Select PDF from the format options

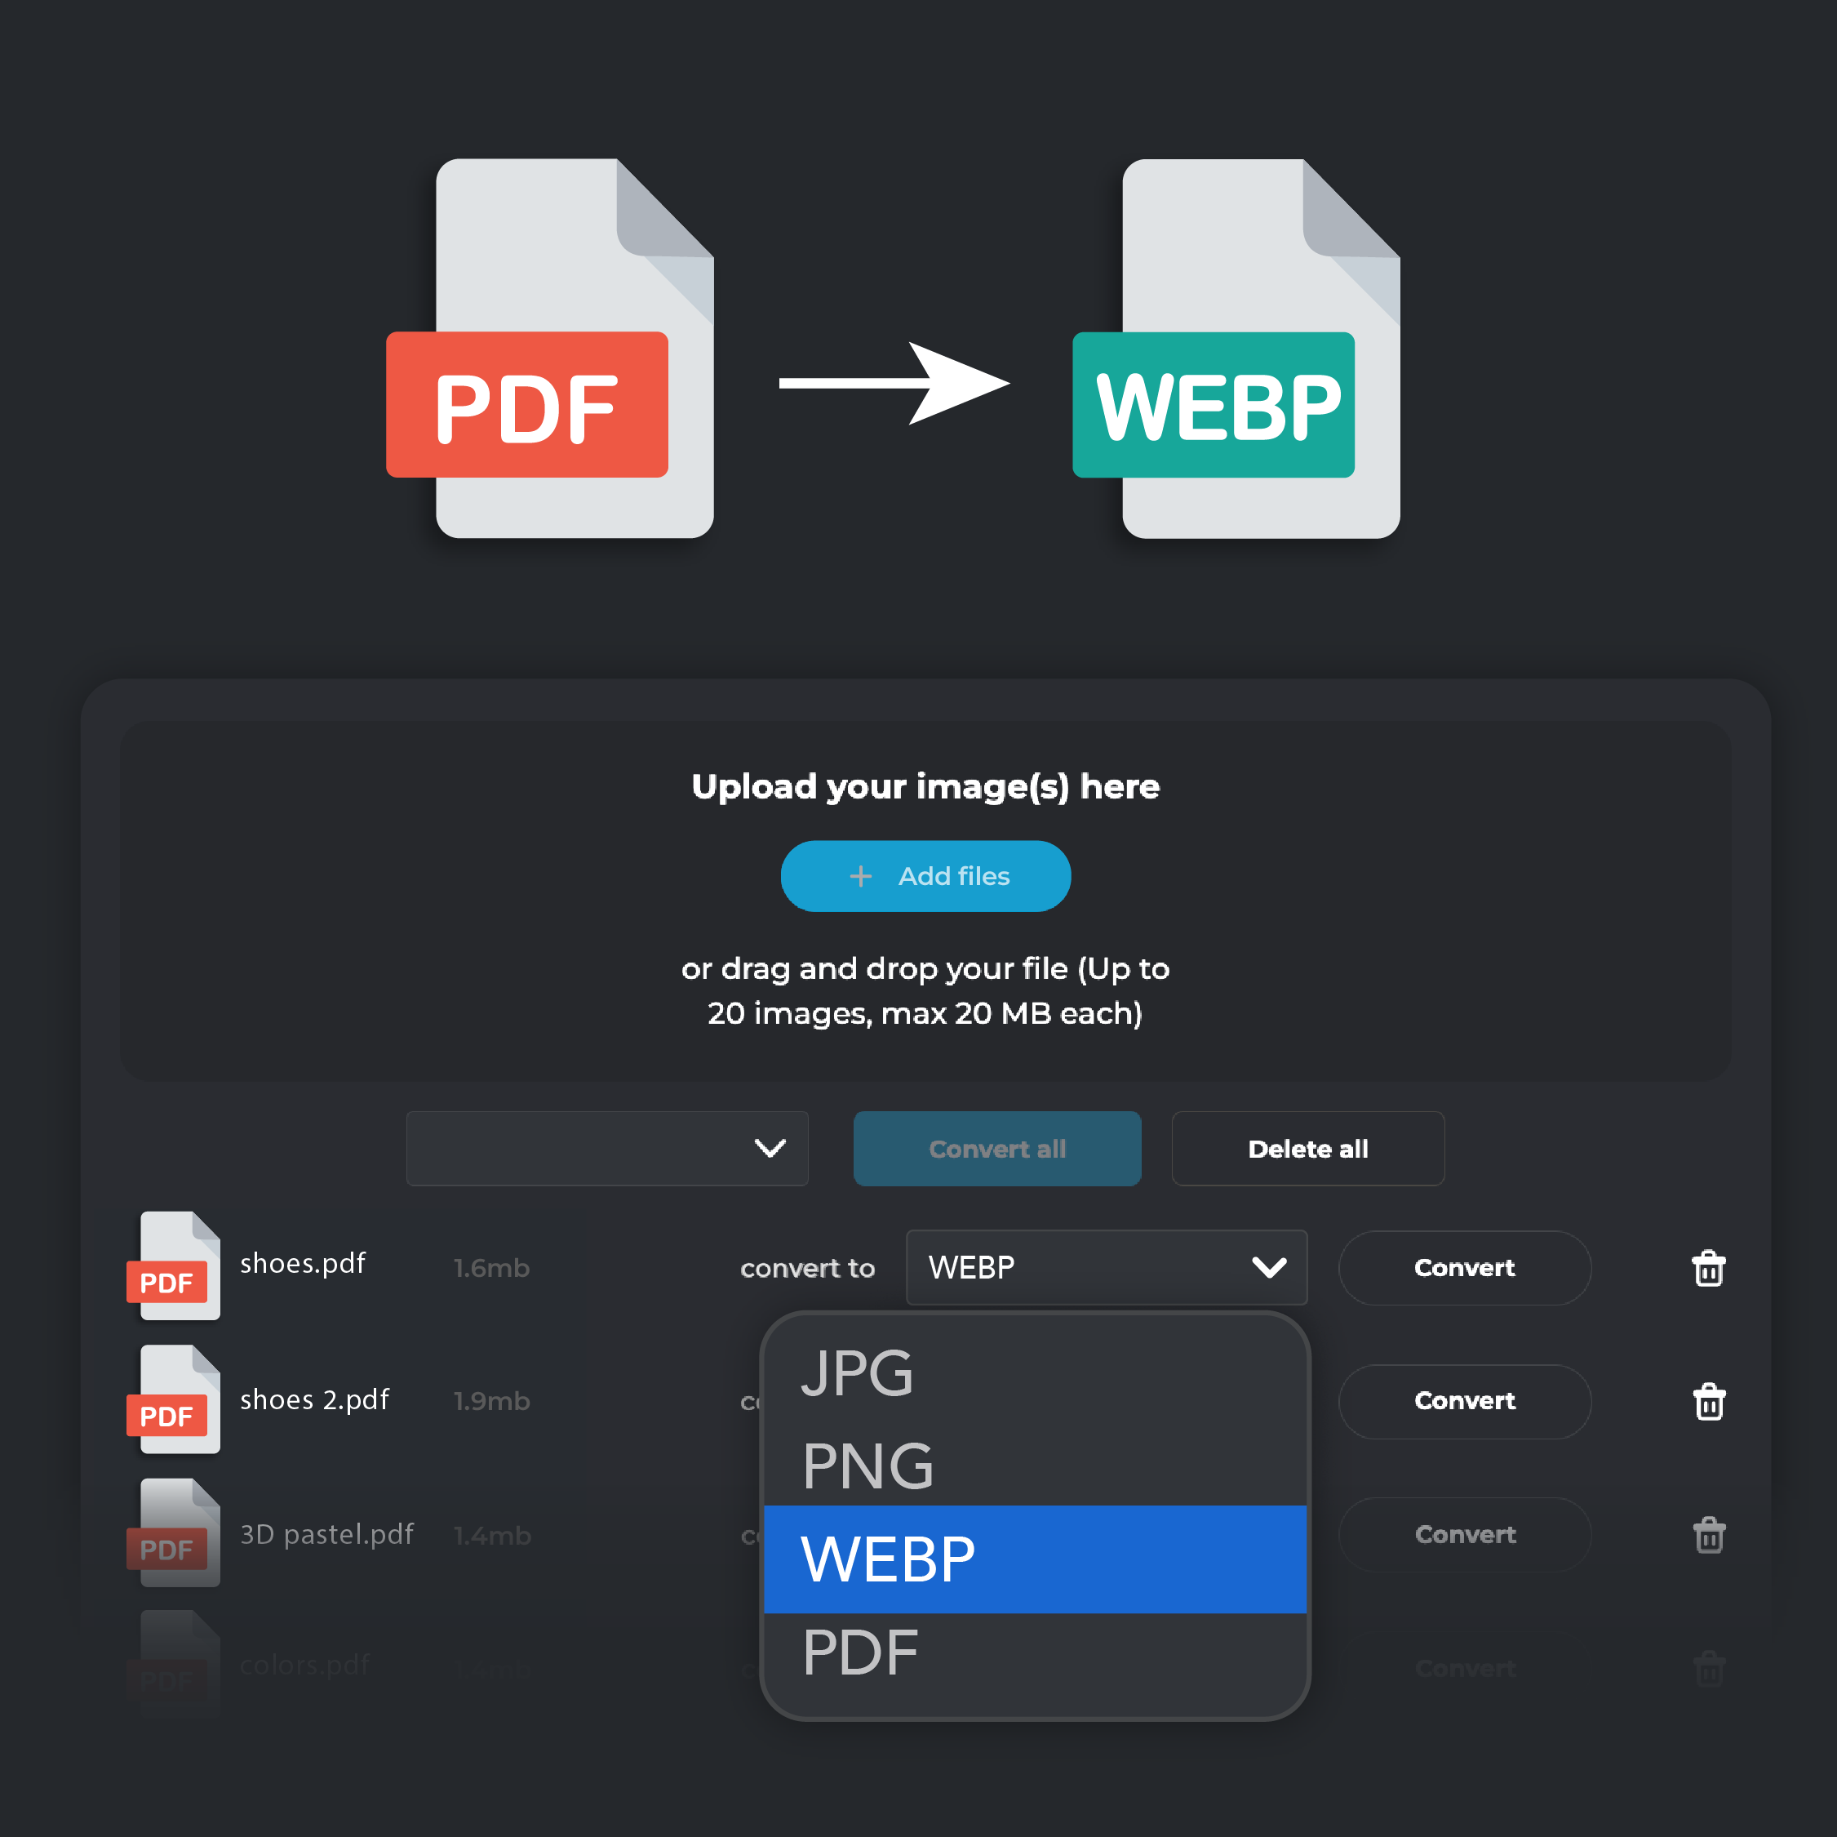[x=1036, y=1653]
